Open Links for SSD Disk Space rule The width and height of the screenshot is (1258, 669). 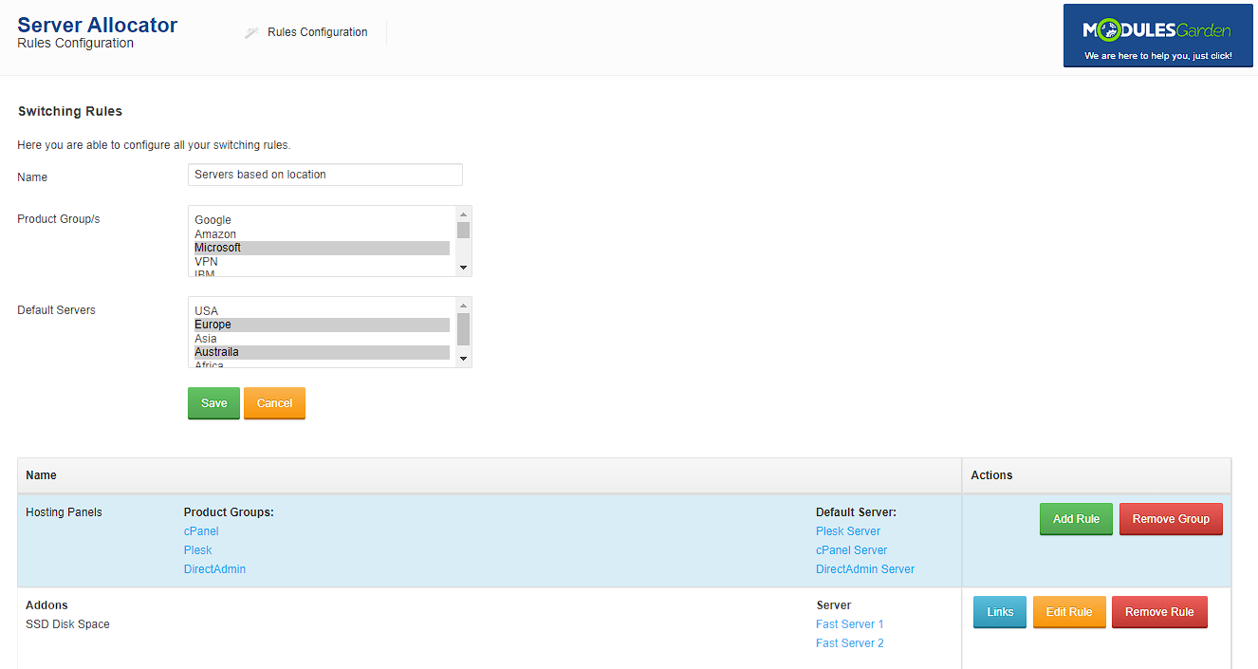[x=1000, y=612]
